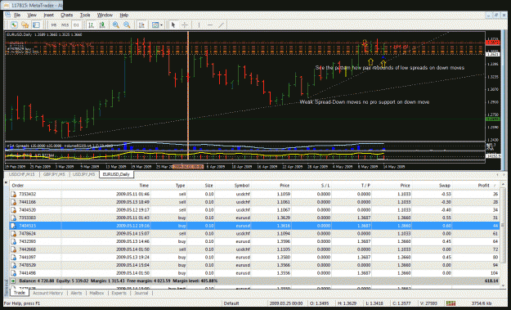This screenshot has width=511, height=310.
Task: Select the horizontal line drawing tool
Action: click(x=210, y=25)
